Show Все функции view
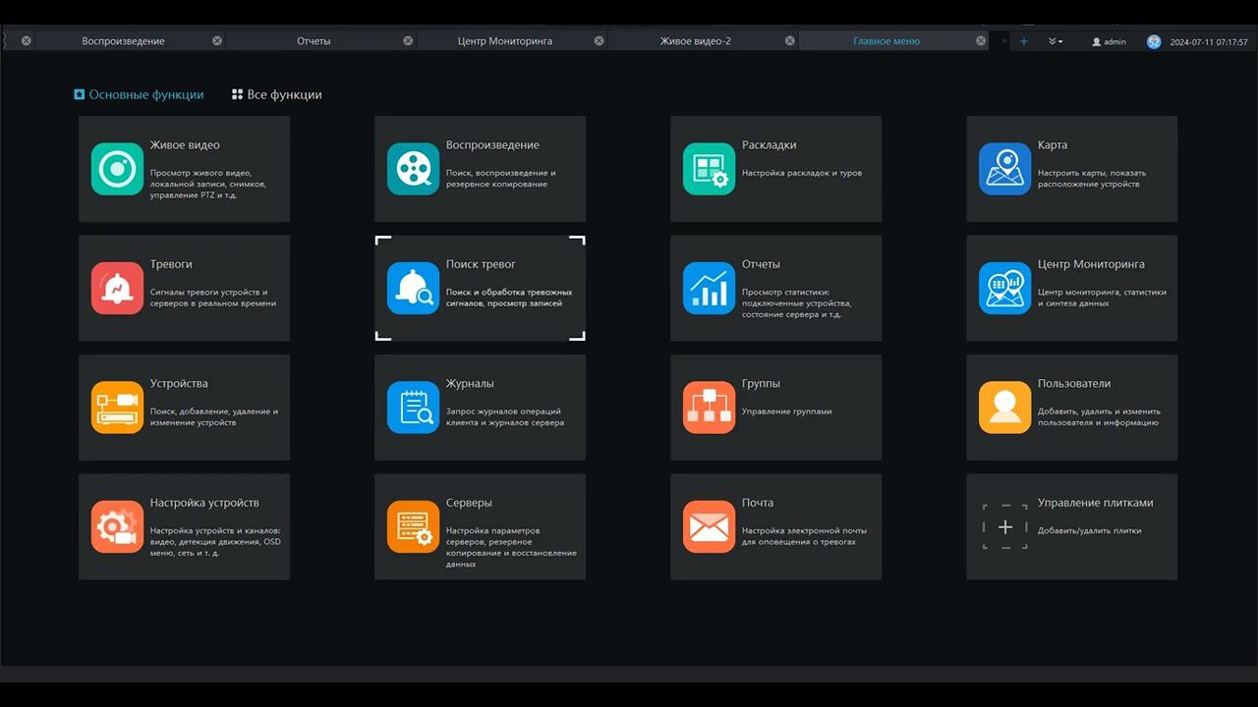1258x707 pixels. [x=277, y=95]
